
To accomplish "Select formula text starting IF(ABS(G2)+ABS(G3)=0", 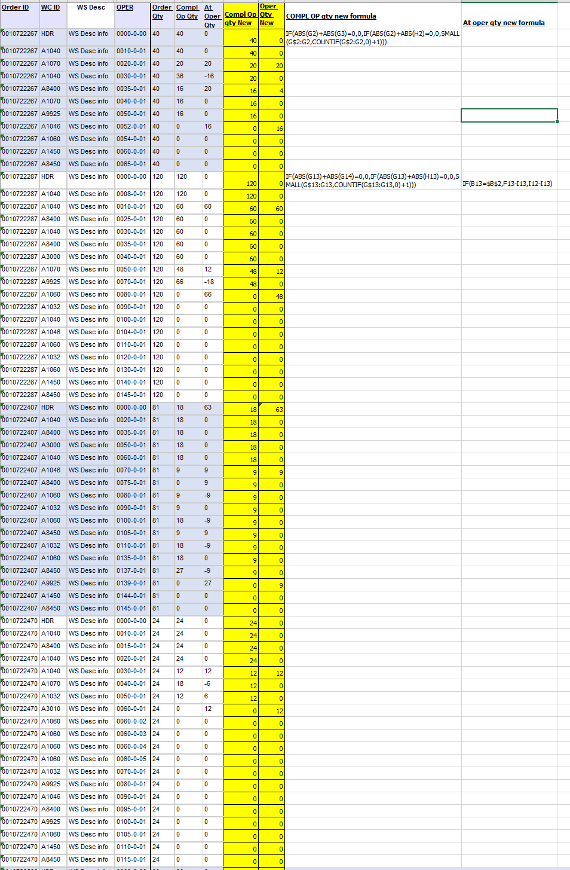I will [372, 38].
